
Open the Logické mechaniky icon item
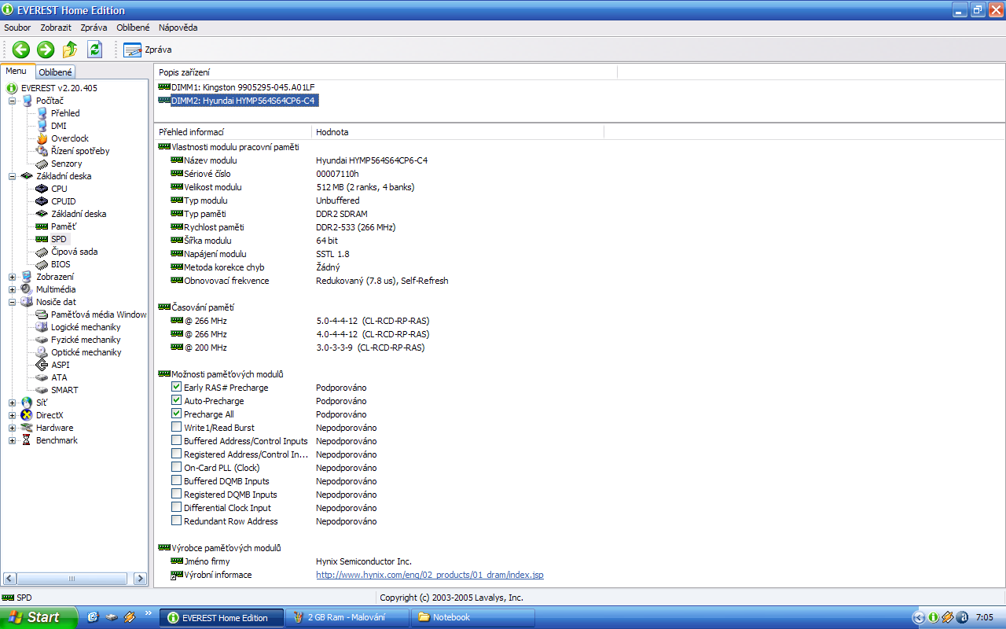point(42,327)
